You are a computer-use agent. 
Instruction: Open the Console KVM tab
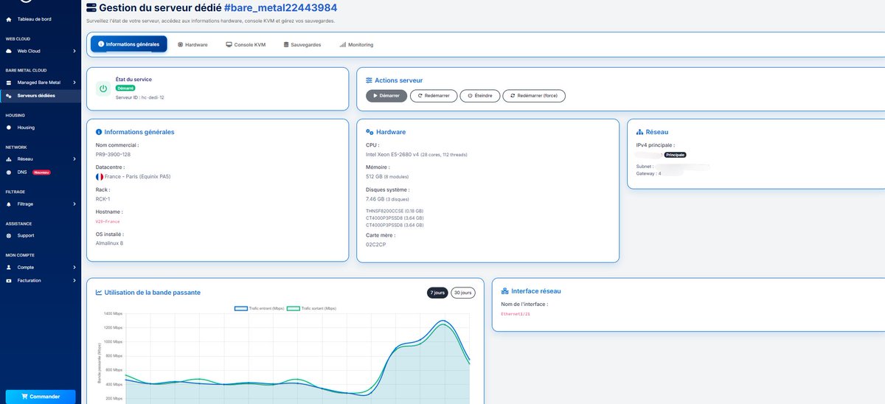(246, 45)
